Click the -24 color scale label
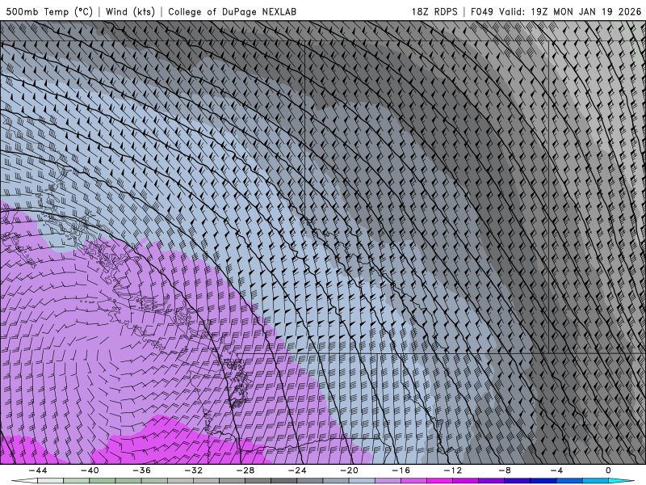 pyautogui.click(x=297, y=470)
